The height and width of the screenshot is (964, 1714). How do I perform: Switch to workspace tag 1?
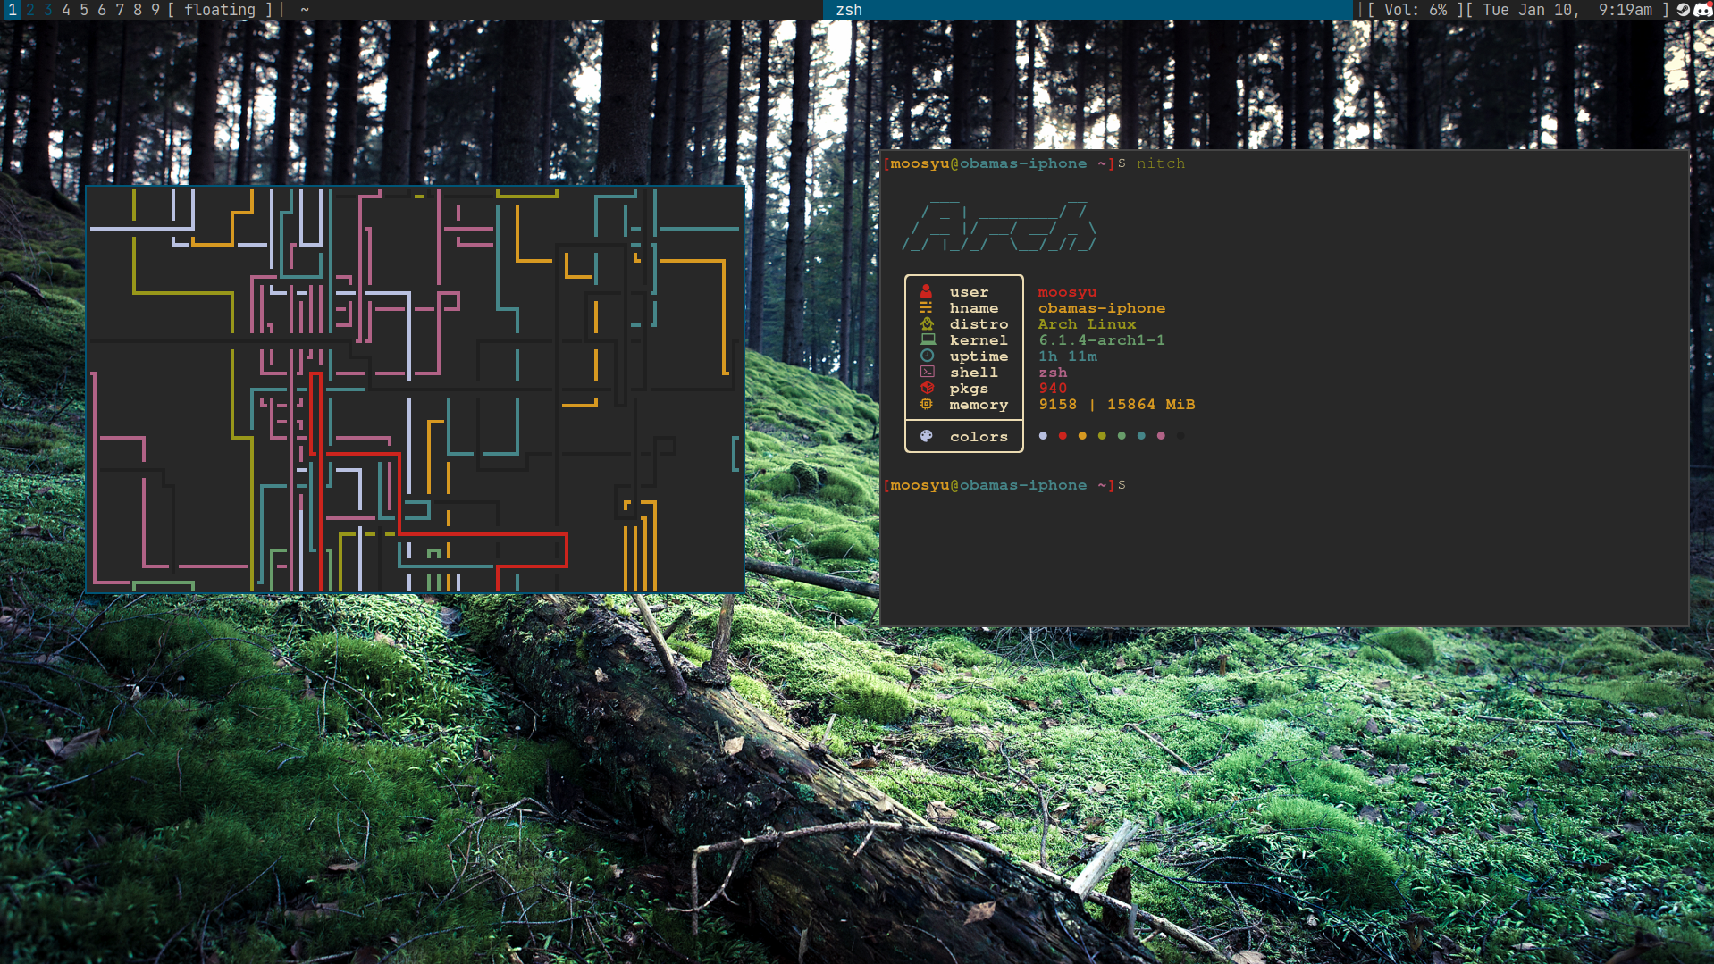click(x=13, y=10)
